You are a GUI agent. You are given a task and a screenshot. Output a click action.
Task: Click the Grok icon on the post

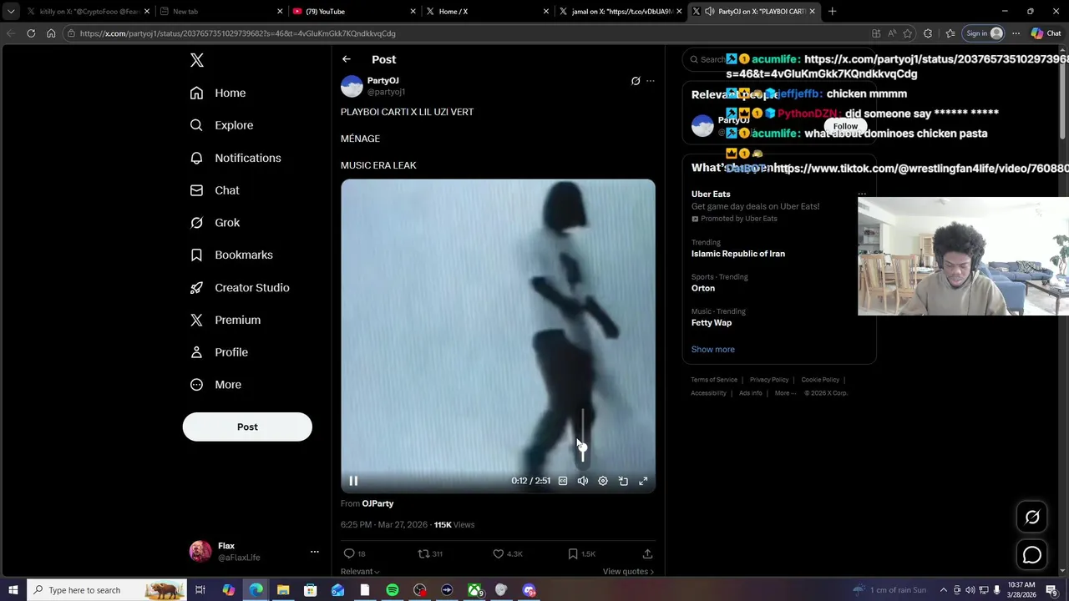(636, 81)
